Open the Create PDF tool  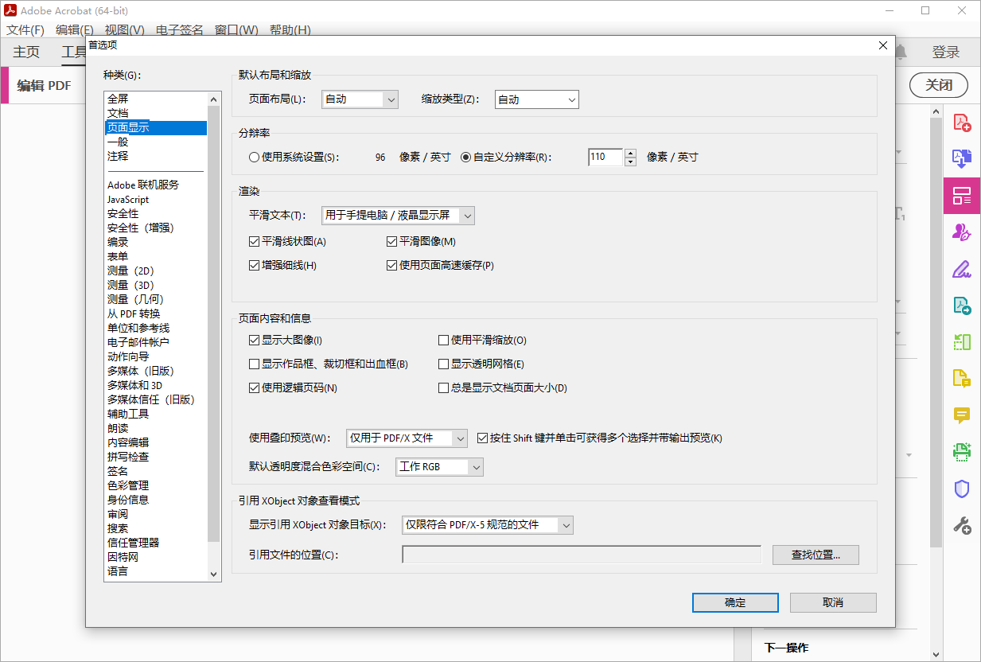pyautogui.click(x=961, y=123)
